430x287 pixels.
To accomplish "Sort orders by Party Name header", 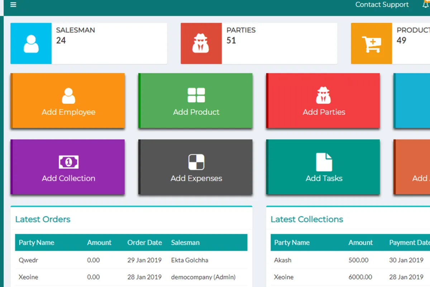I will 37,243.
